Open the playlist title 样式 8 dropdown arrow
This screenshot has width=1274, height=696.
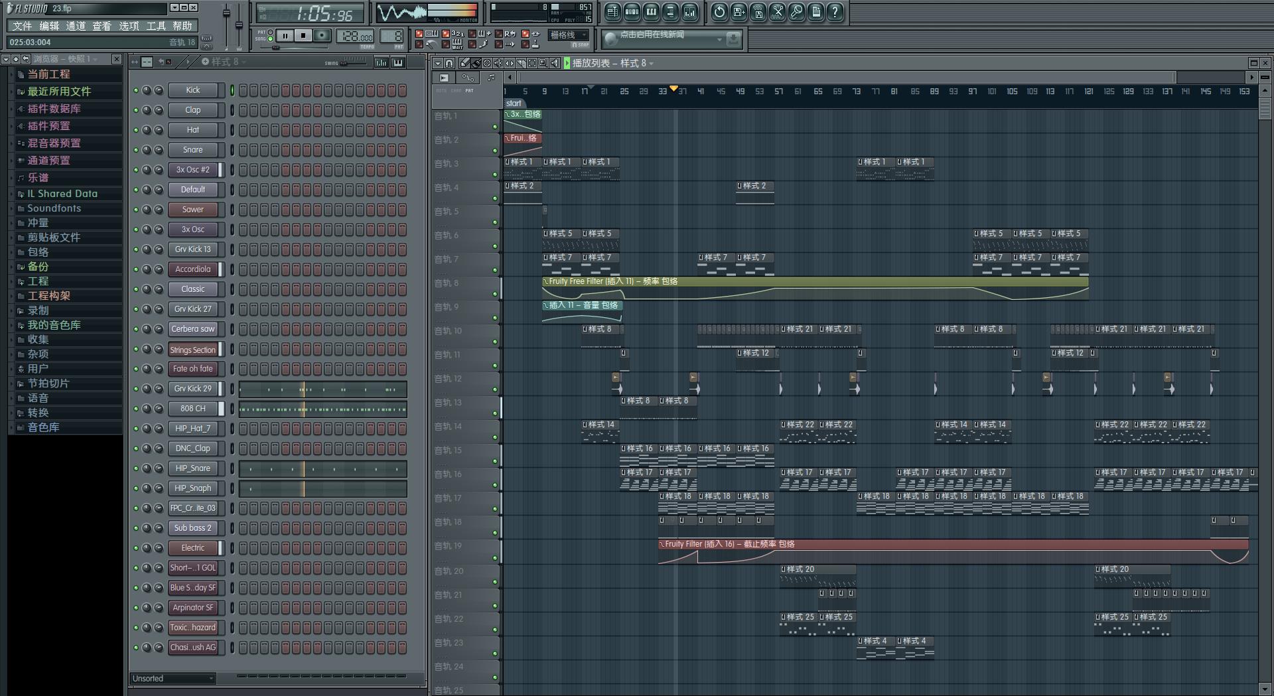652,64
